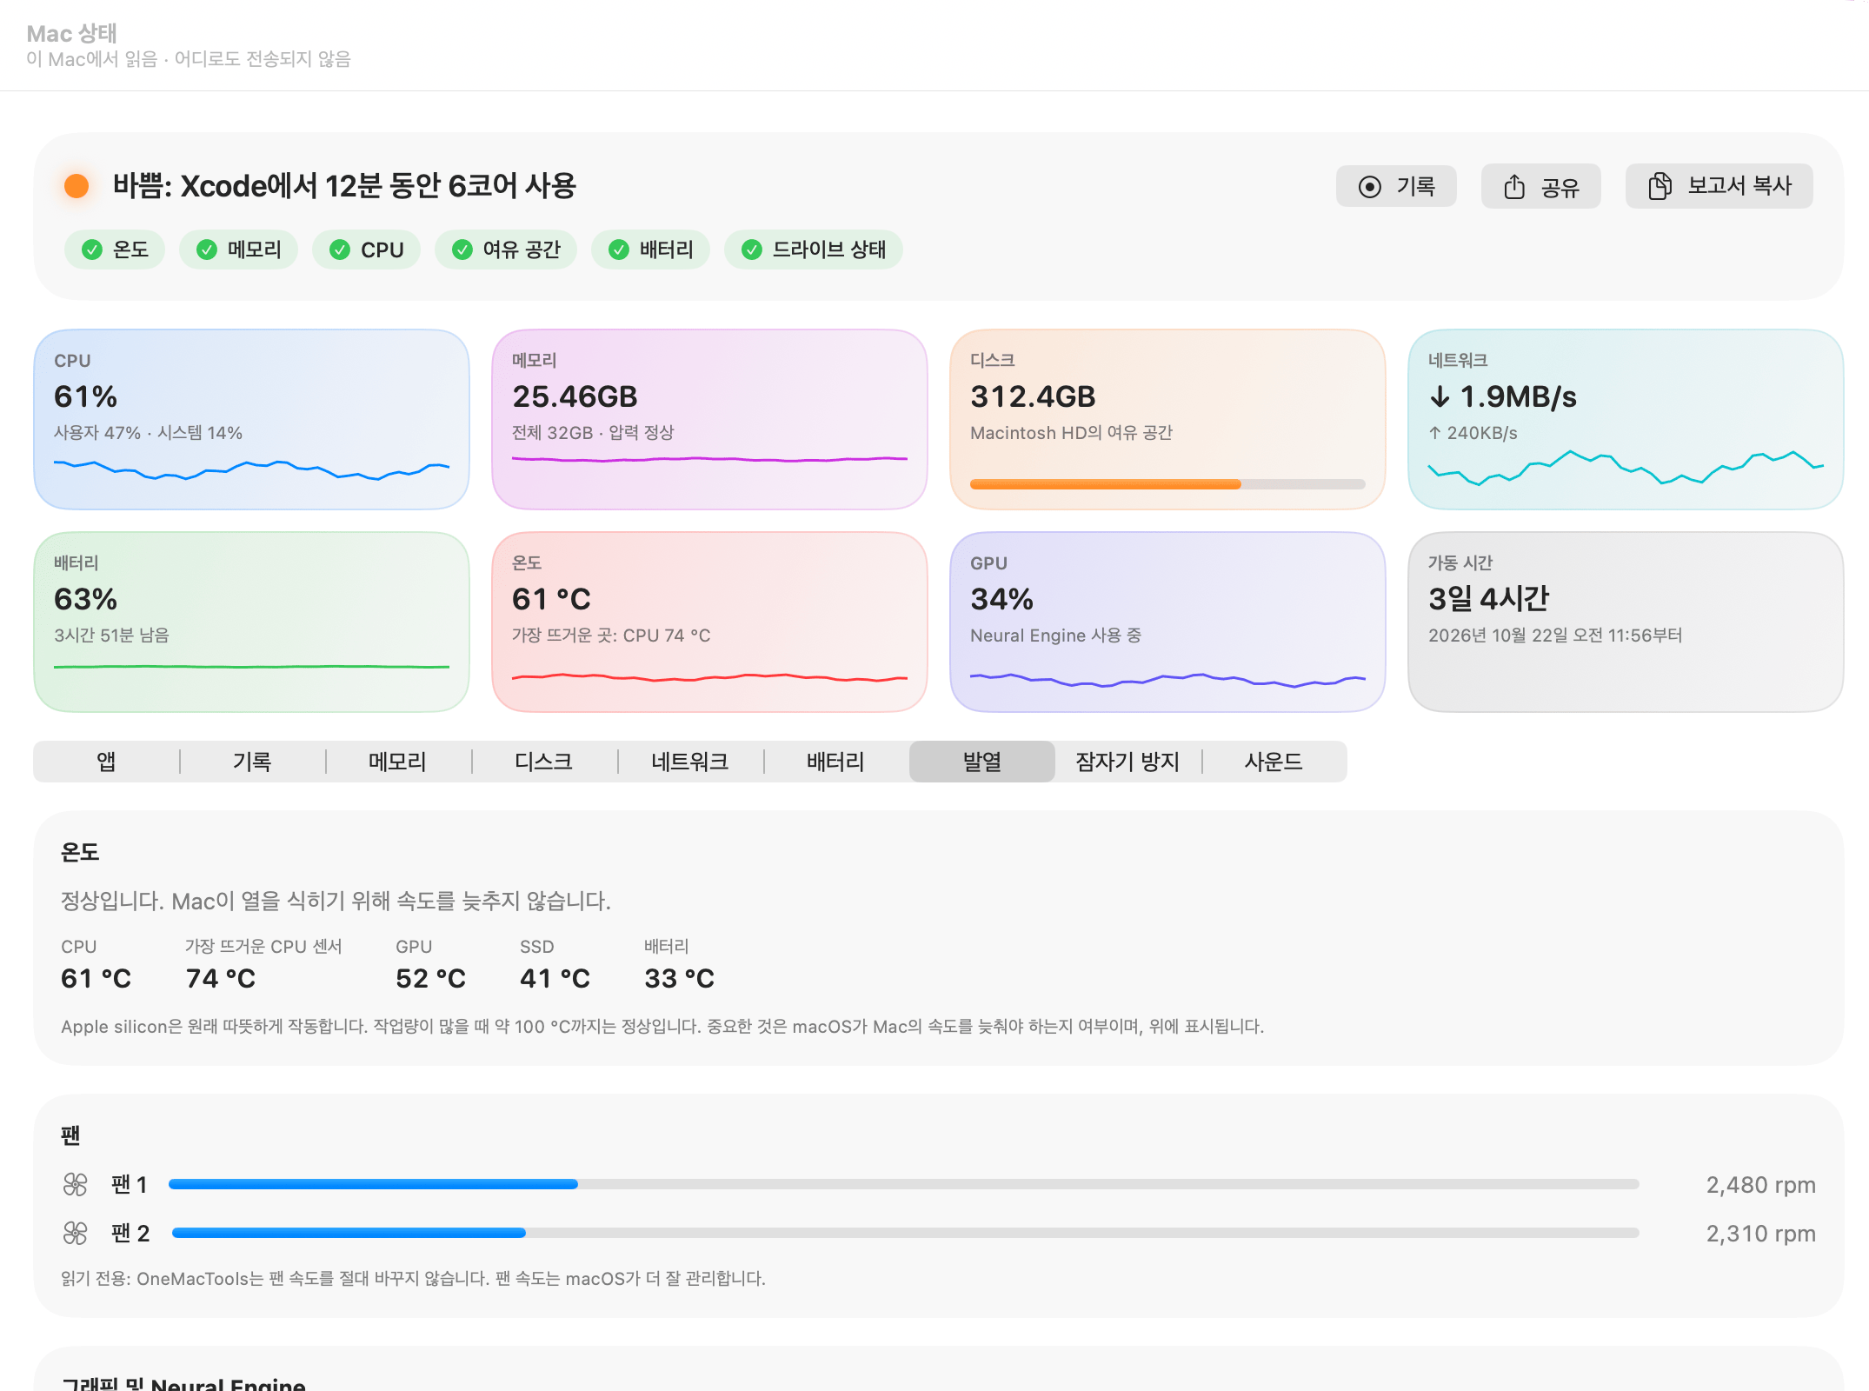Click the 바쁨: Xcode status headline
This screenshot has width=1869, height=1391.
(x=344, y=186)
